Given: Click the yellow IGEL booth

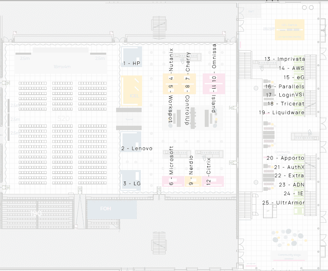Looking at the screenshot, I should click(132, 91).
